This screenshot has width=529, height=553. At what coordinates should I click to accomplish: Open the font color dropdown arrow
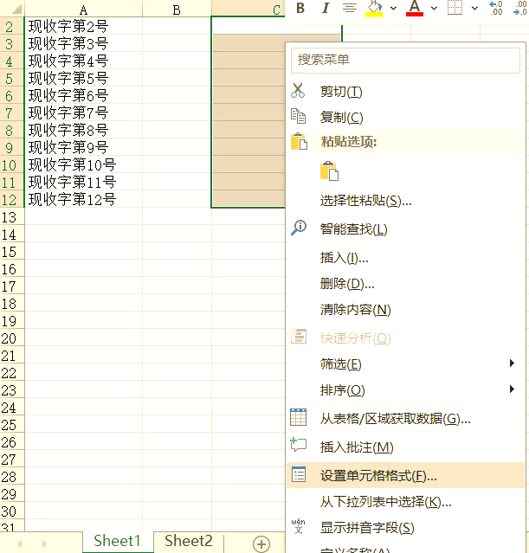[x=435, y=8]
